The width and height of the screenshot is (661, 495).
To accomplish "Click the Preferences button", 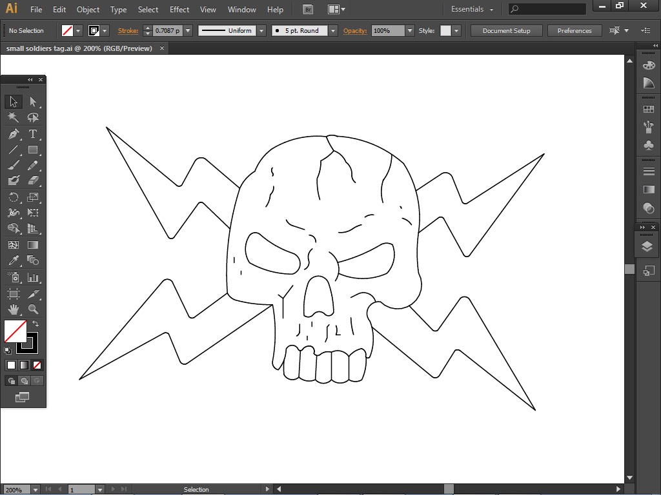I will (x=574, y=31).
